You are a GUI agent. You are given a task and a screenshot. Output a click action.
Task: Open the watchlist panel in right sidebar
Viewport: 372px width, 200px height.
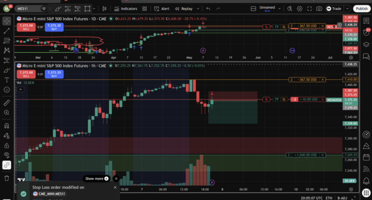coord(366,21)
